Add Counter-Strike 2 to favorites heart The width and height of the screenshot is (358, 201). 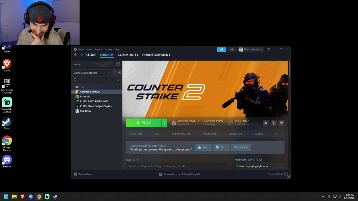click(282, 123)
